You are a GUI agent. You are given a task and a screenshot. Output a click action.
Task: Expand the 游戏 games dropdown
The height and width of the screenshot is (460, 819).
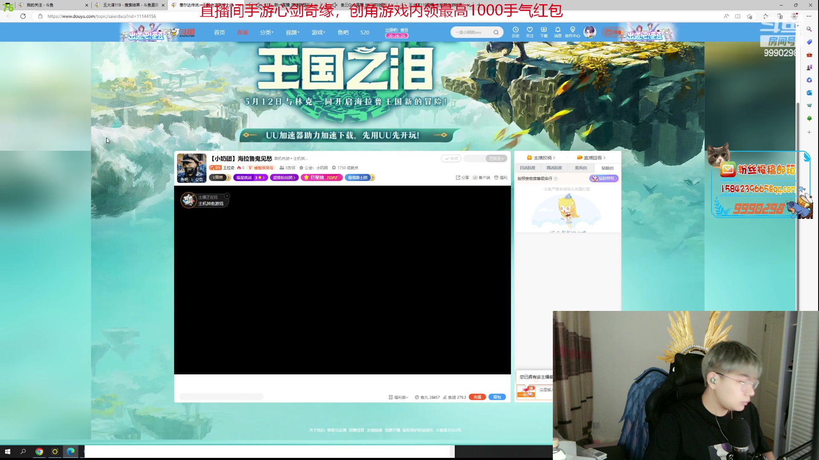[318, 32]
